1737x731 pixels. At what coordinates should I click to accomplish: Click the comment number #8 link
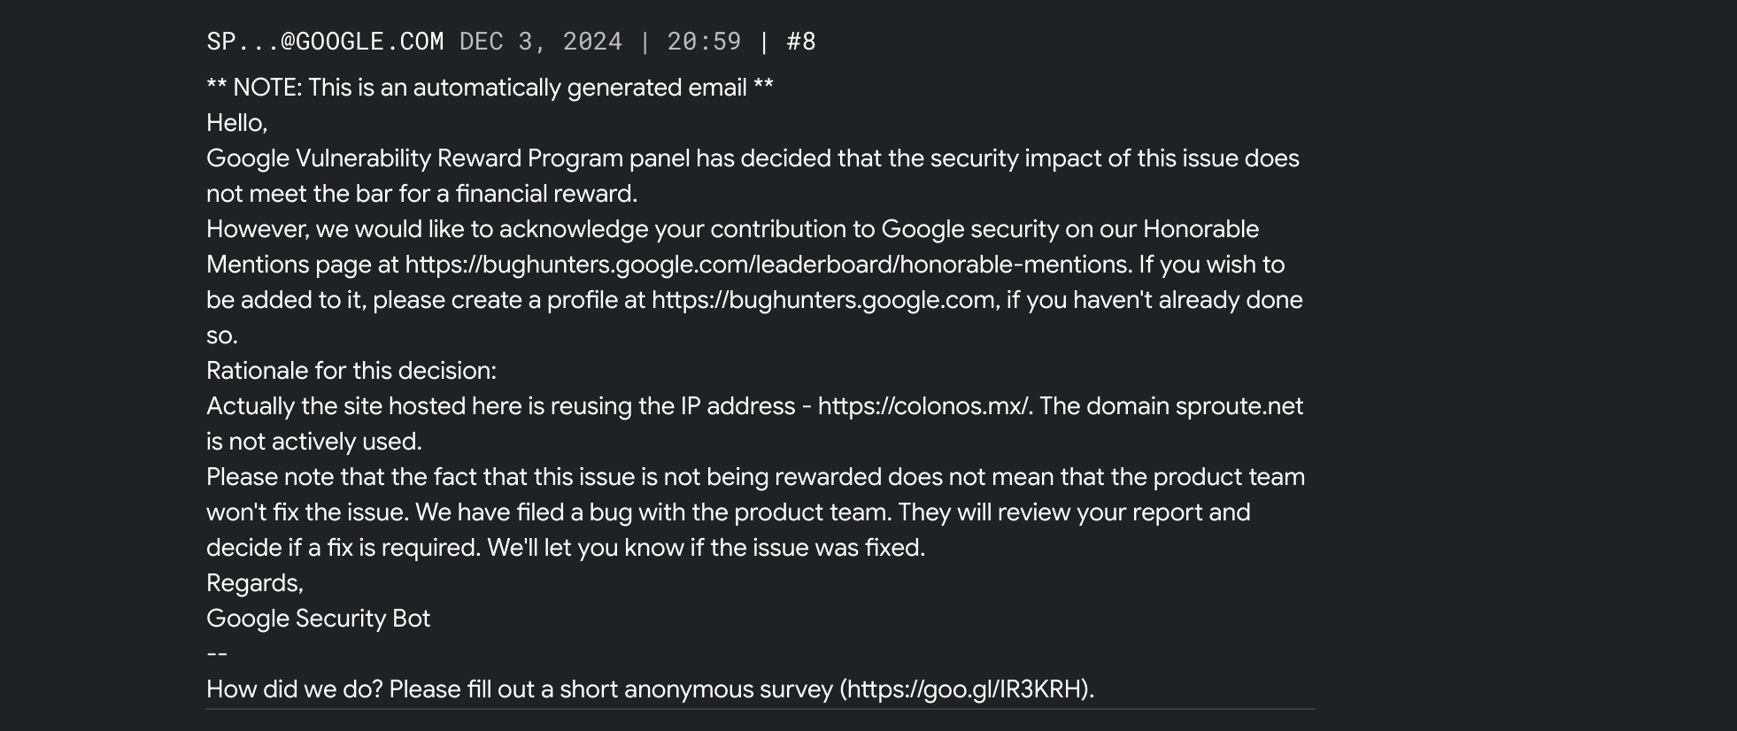800,42
